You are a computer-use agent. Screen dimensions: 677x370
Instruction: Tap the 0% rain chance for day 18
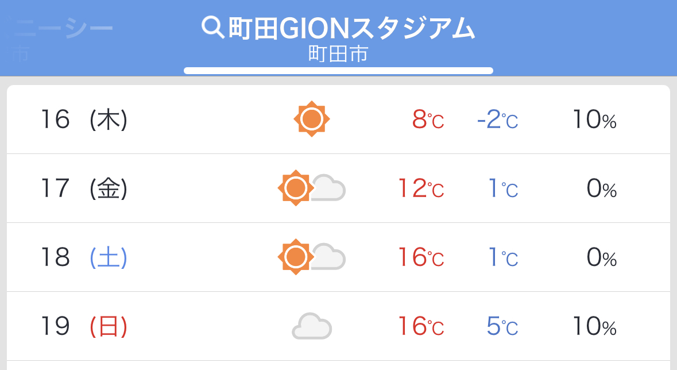pyautogui.click(x=601, y=257)
